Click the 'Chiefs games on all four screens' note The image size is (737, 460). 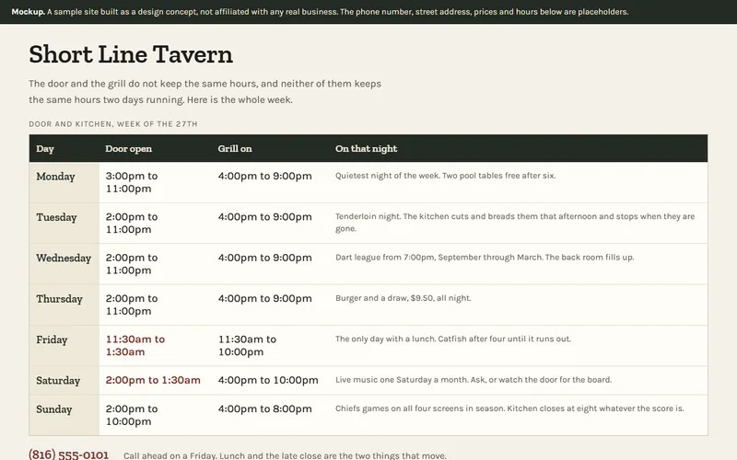(x=509, y=408)
